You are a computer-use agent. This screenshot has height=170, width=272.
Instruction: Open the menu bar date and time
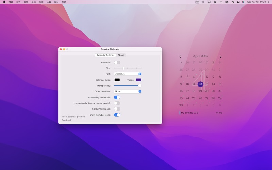pyautogui.click(x=258, y=2)
